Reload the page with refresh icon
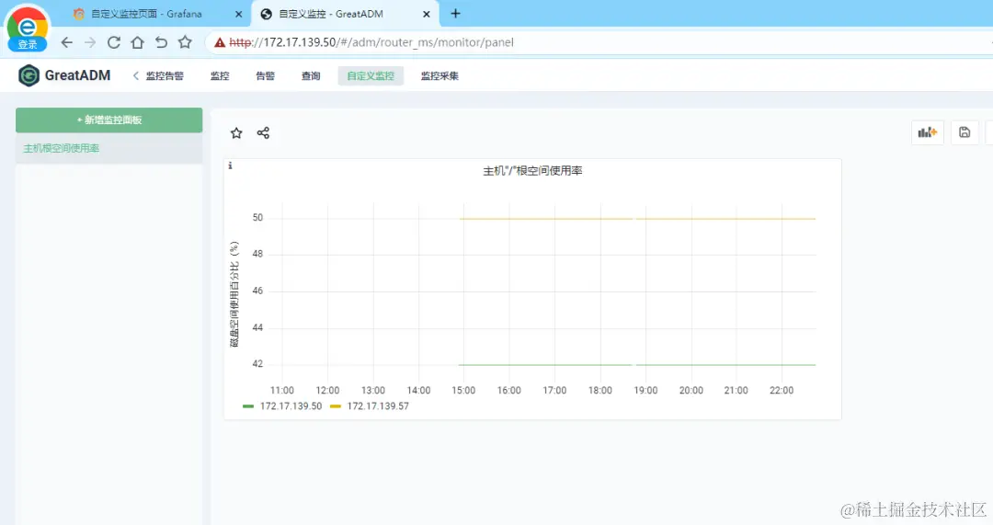 114,42
